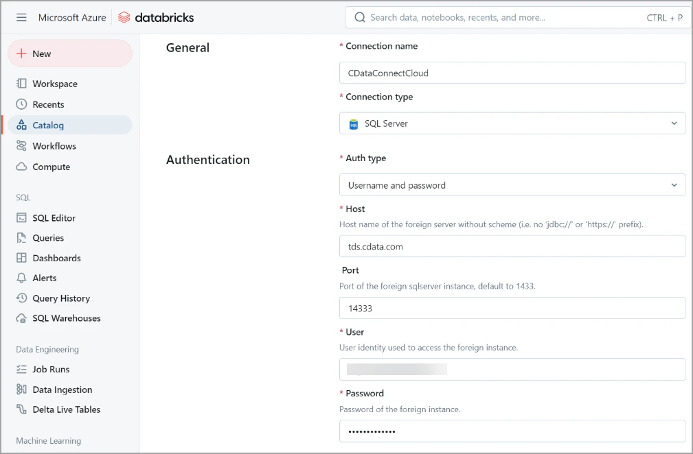Viewport: 693px width, 454px height.
Task: Expand the Auth type dropdown chevron
Action: click(674, 185)
